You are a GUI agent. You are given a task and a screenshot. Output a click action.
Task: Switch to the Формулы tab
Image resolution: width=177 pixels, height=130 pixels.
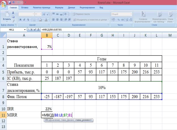59,8
